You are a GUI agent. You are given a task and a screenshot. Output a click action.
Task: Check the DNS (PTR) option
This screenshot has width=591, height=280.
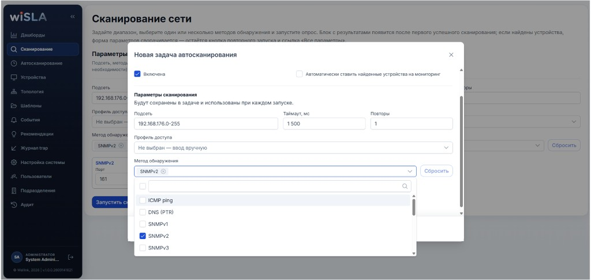[x=143, y=212]
